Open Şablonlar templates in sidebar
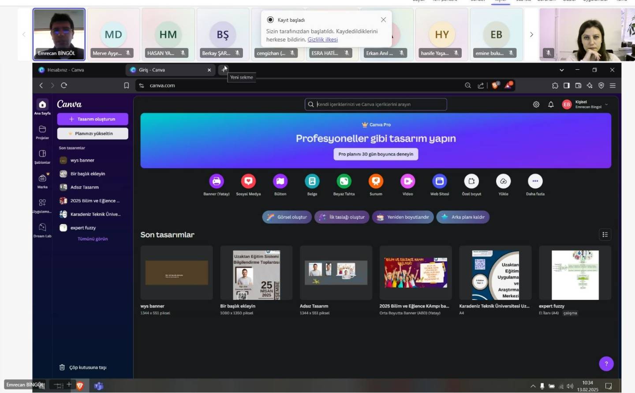The image size is (635, 393). [42, 153]
